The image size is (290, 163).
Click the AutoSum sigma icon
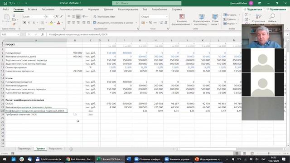point(246,15)
